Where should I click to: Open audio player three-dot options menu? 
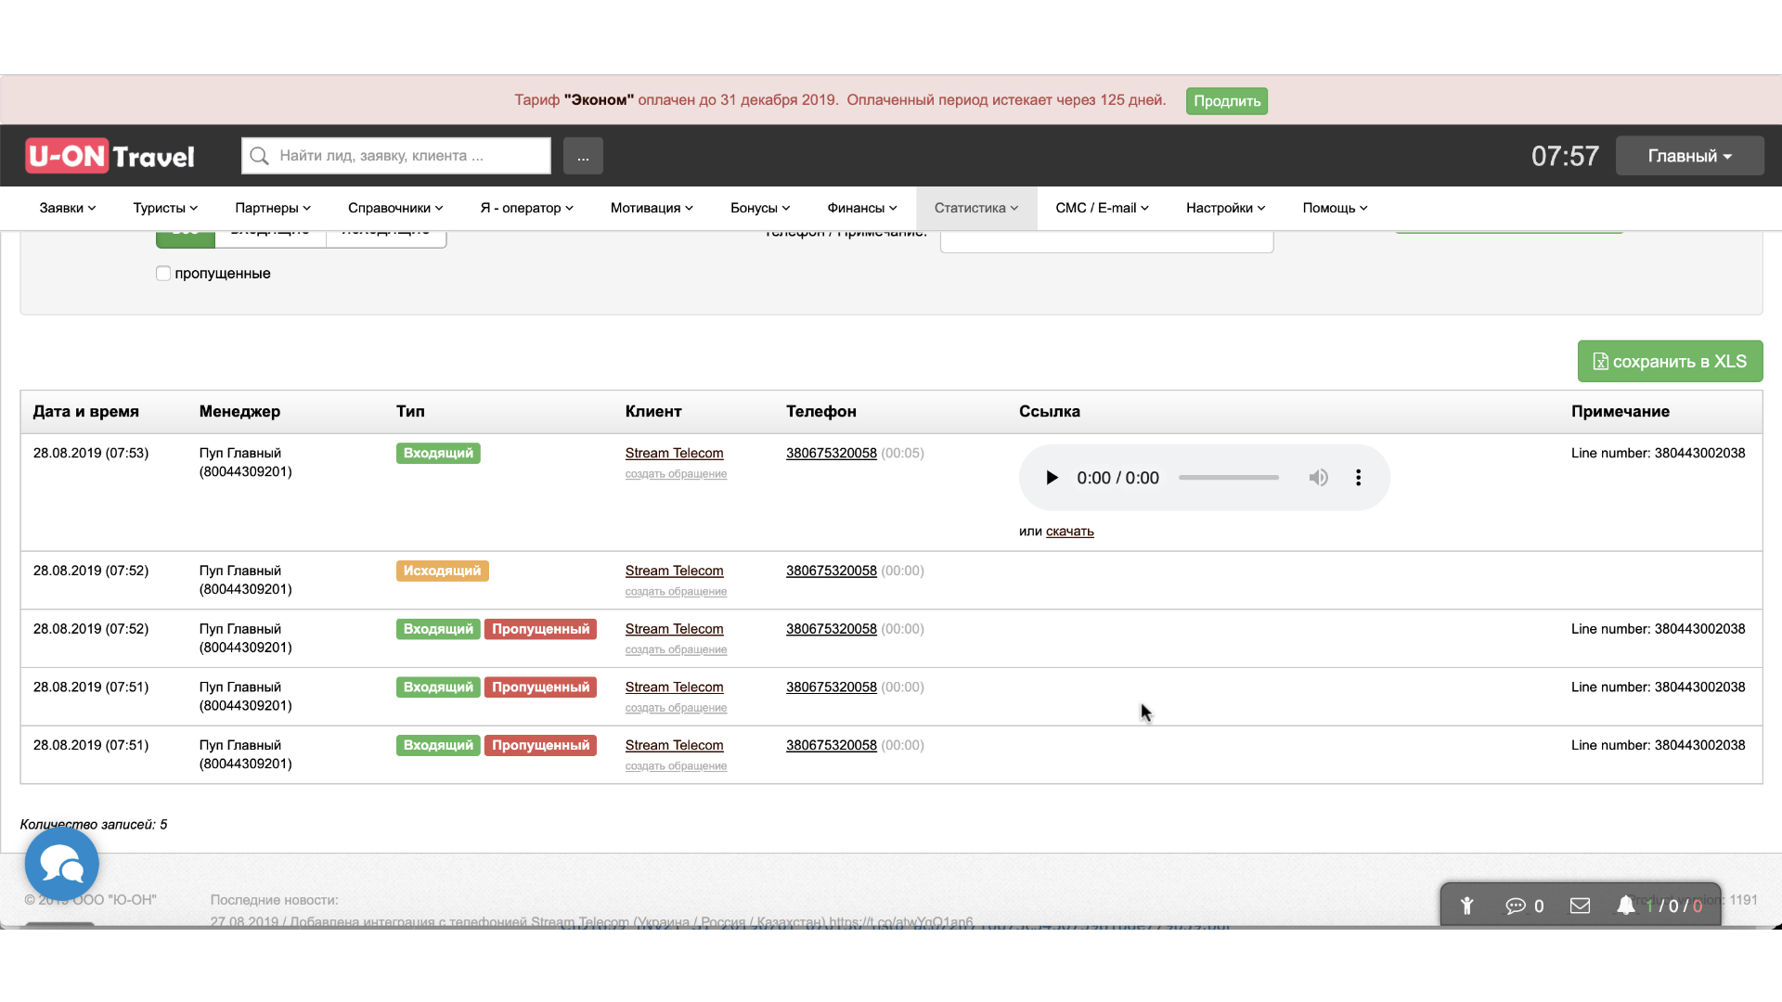[x=1358, y=478]
